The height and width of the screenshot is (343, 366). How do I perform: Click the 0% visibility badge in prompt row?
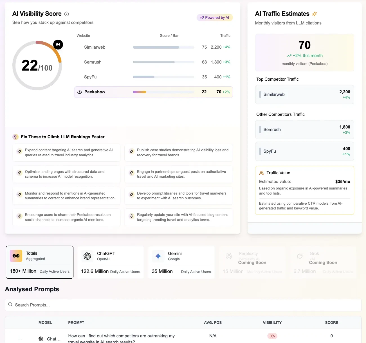click(272, 336)
